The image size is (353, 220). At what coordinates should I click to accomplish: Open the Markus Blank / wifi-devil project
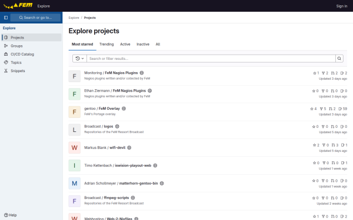[x=105, y=147]
